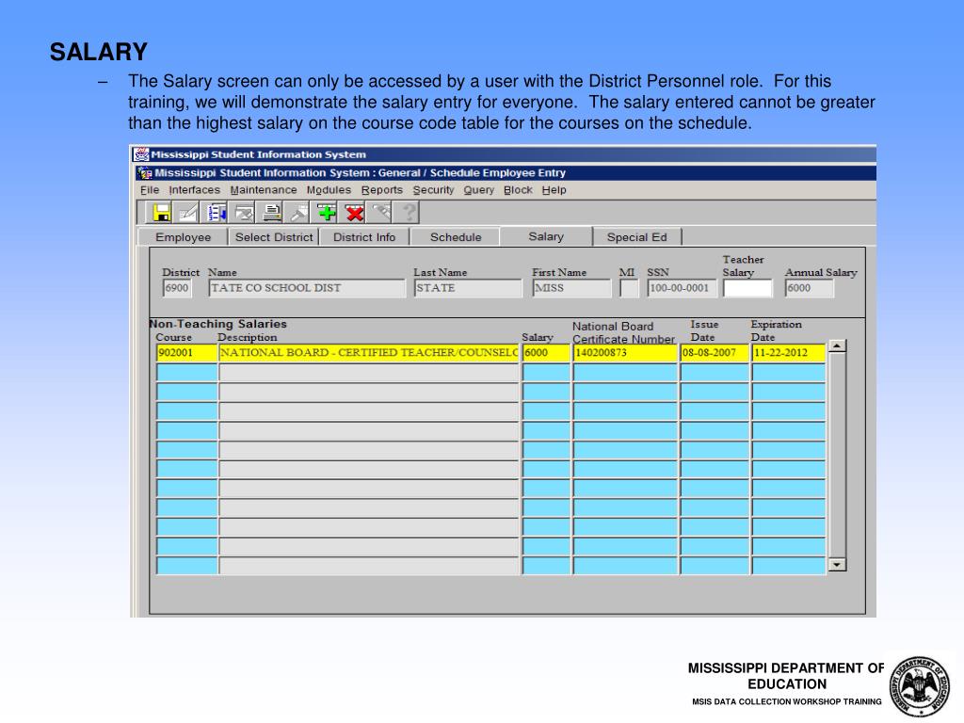Click the Enter Query pencil icon
Screen dimensions: 964x723
(187, 213)
